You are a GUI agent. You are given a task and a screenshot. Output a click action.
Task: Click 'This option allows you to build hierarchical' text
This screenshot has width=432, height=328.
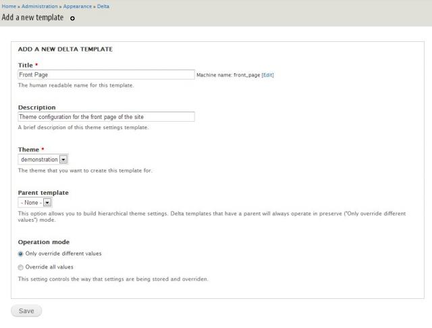click(212, 216)
